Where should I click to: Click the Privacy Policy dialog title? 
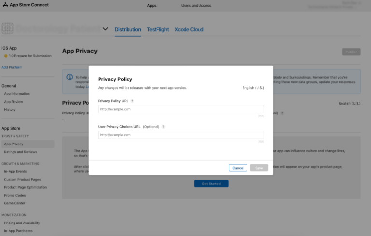115,79
